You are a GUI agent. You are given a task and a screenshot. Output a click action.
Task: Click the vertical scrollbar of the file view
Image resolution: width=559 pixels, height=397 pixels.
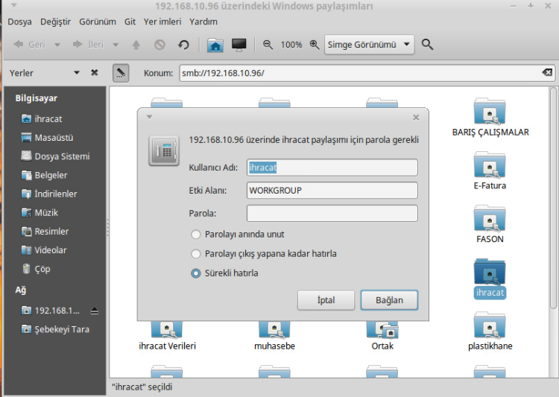pyautogui.click(x=553, y=198)
